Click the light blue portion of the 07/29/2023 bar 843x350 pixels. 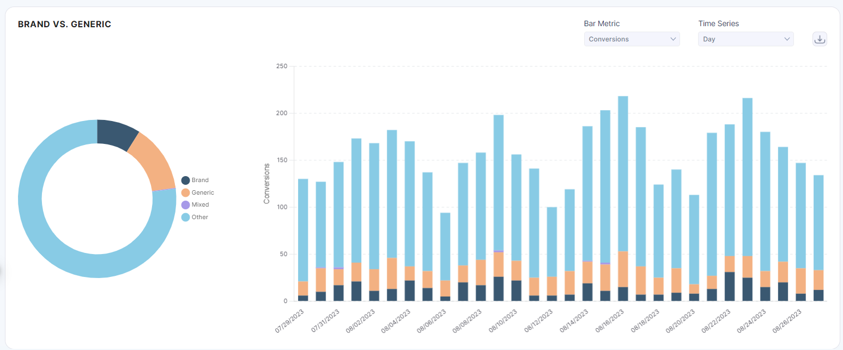tap(303, 229)
